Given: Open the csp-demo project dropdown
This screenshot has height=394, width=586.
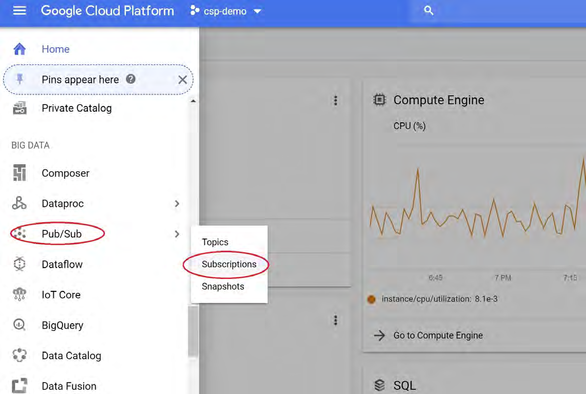Looking at the screenshot, I should (258, 11).
